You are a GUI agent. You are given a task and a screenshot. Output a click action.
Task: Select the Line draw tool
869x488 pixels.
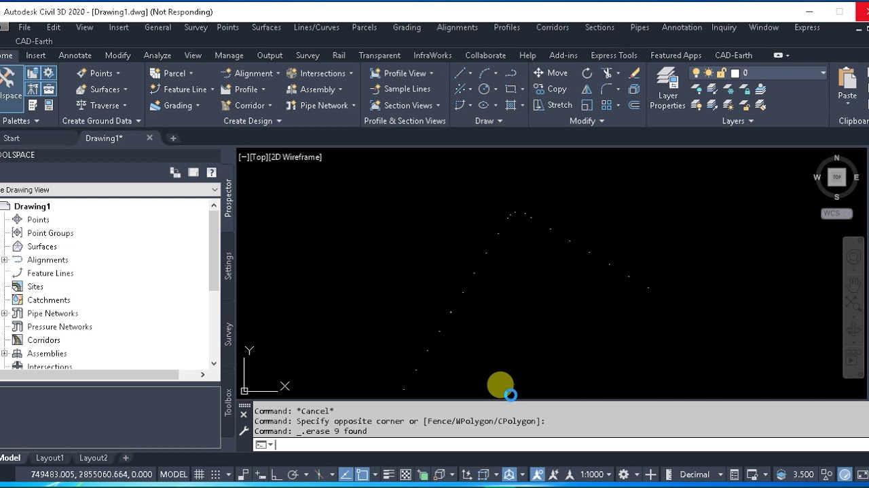(x=460, y=73)
